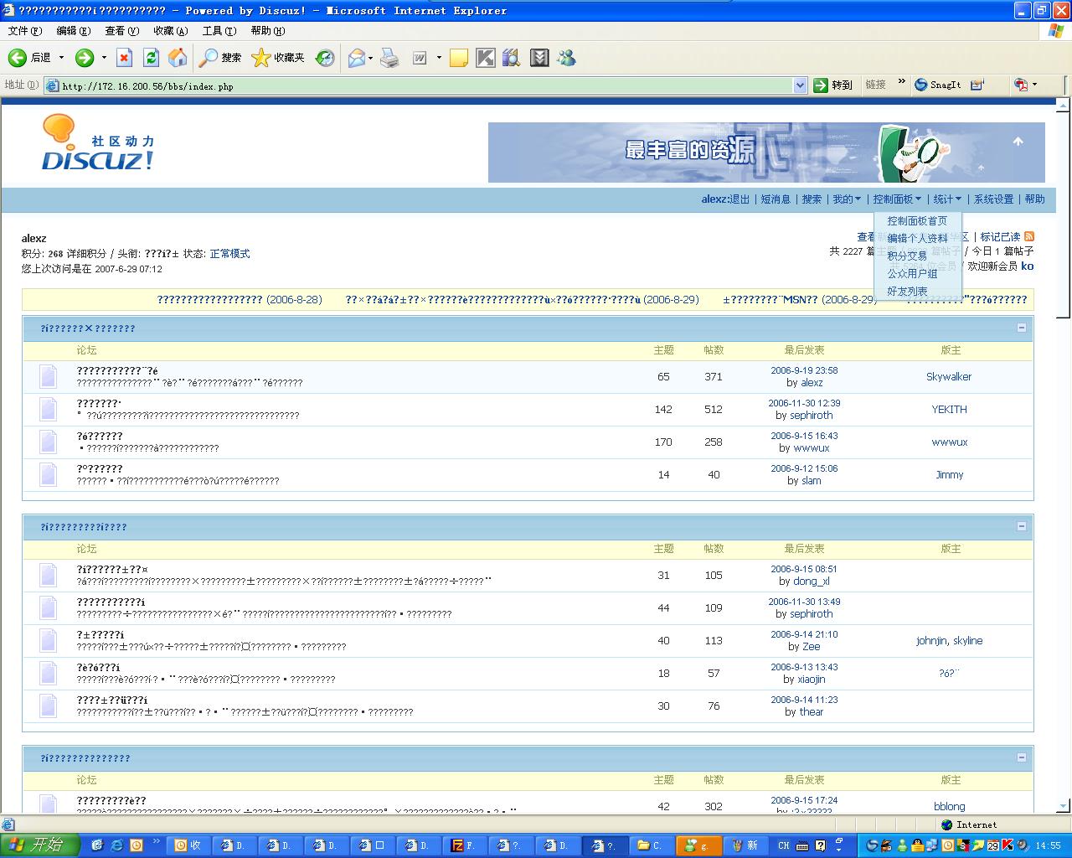Go back with the Back arrow button
The image size is (1072, 858).
[29, 58]
